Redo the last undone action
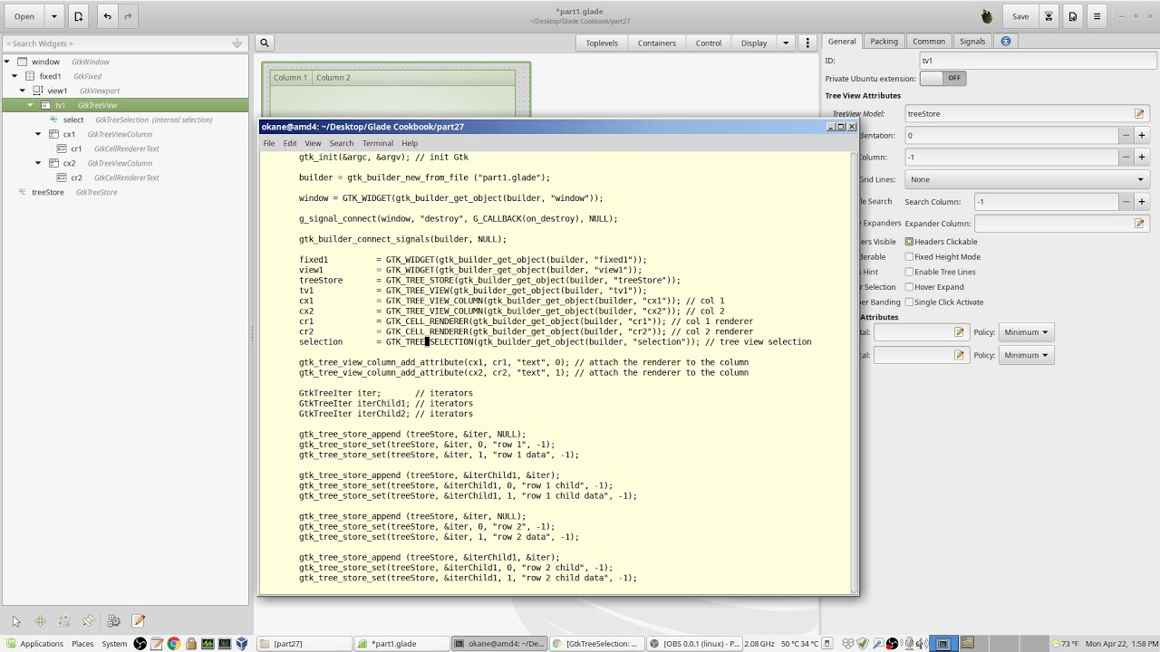This screenshot has height=652, width=1160. [128, 16]
